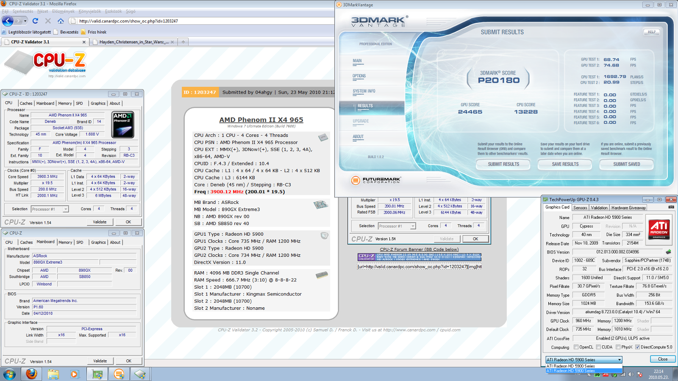Image resolution: width=678 pixels, height=381 pixels.
Task: Click the CPU chip icon in validation page
Action: pyautogui.click(x=323, y=138)
